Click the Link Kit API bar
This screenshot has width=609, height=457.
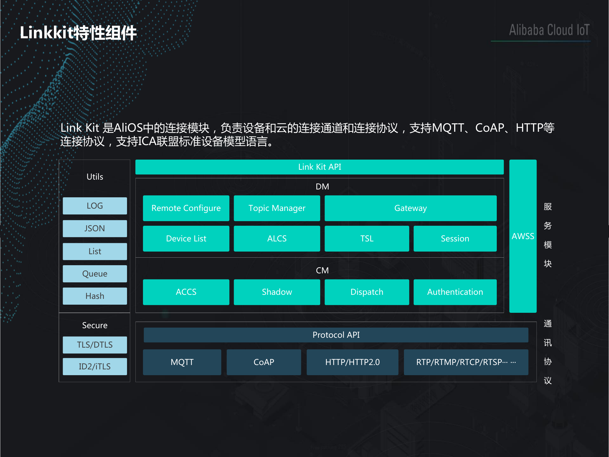coord(319,167)
